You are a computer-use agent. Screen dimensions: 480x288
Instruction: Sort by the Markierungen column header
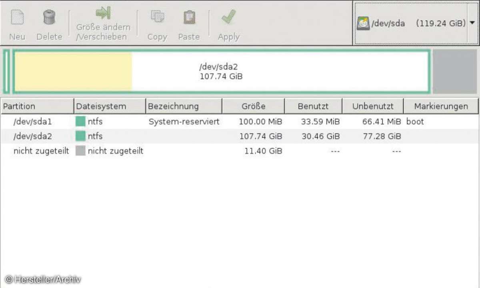tap(441, 106)
